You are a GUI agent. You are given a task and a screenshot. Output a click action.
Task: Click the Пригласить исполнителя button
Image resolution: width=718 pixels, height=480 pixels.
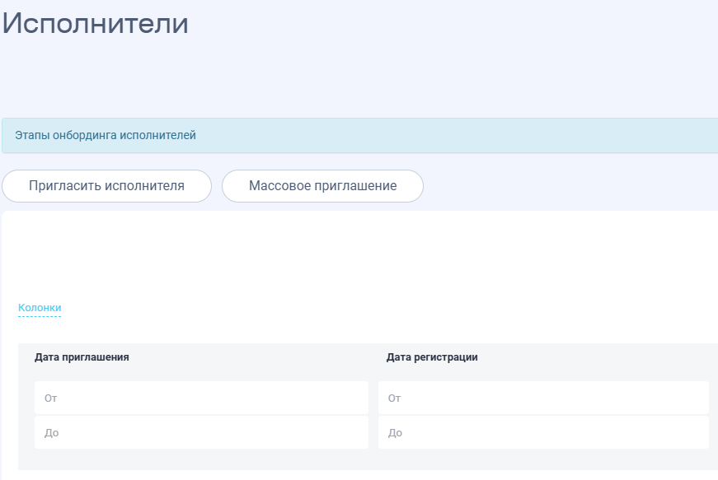[106, 186]
